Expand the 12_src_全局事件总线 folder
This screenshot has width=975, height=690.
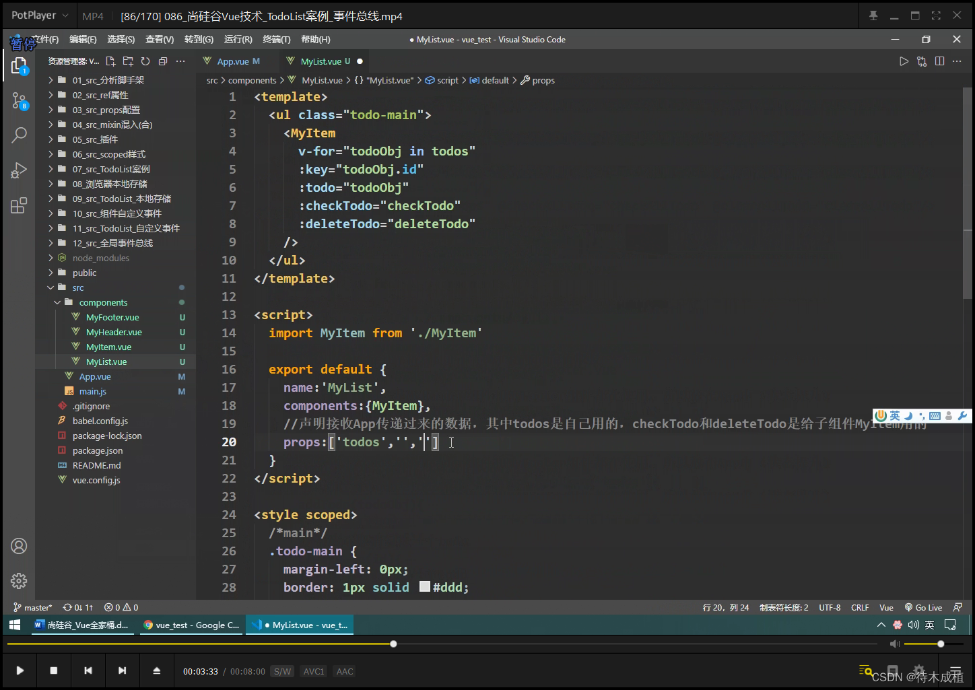click(x=115, y=243)
